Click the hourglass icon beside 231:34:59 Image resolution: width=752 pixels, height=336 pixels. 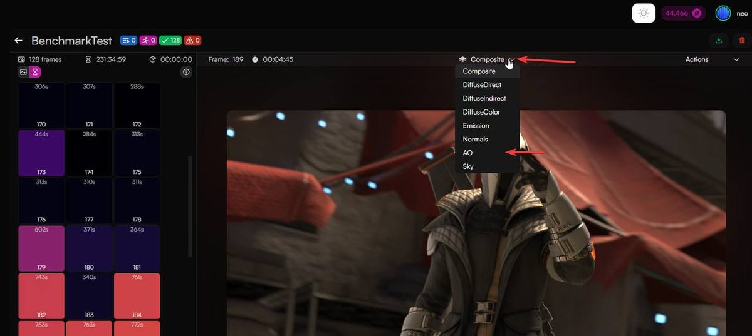pyautogui.click(x=88, y=59)
